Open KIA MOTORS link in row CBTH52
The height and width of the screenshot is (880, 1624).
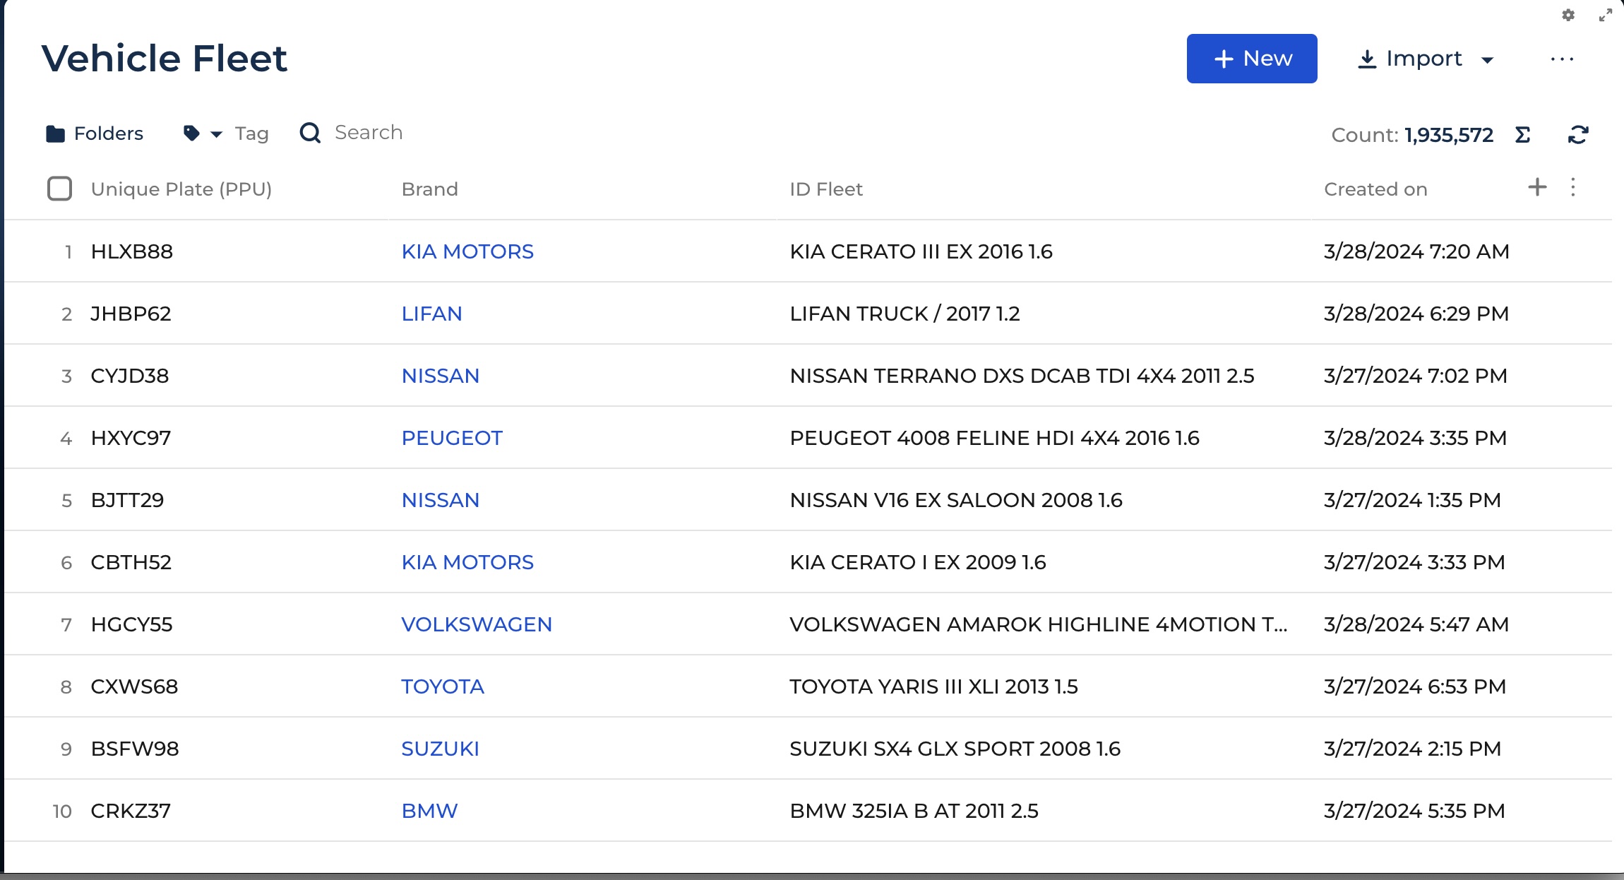[467, 562]
